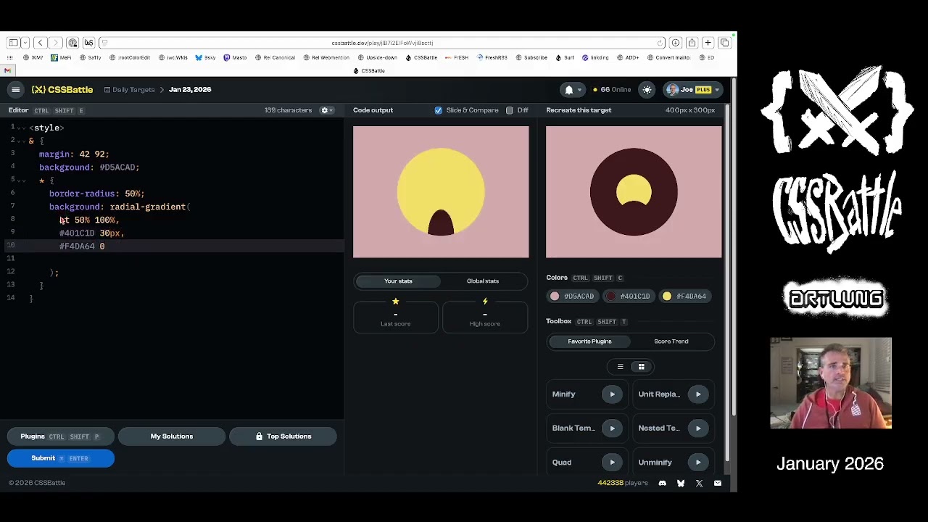928x522 pixels.
Task: Toggle the browser sidebar icon
Action: (13, 43)
